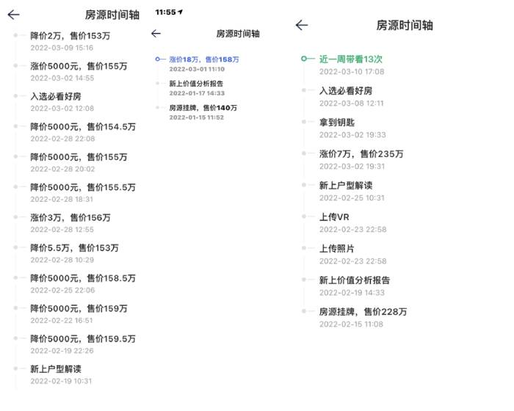Click timestamp 2022-02-28 22:08

click(62, 139)
